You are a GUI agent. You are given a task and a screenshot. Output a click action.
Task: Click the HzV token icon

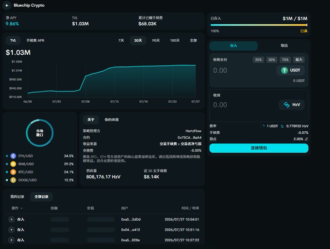(287, 105)
